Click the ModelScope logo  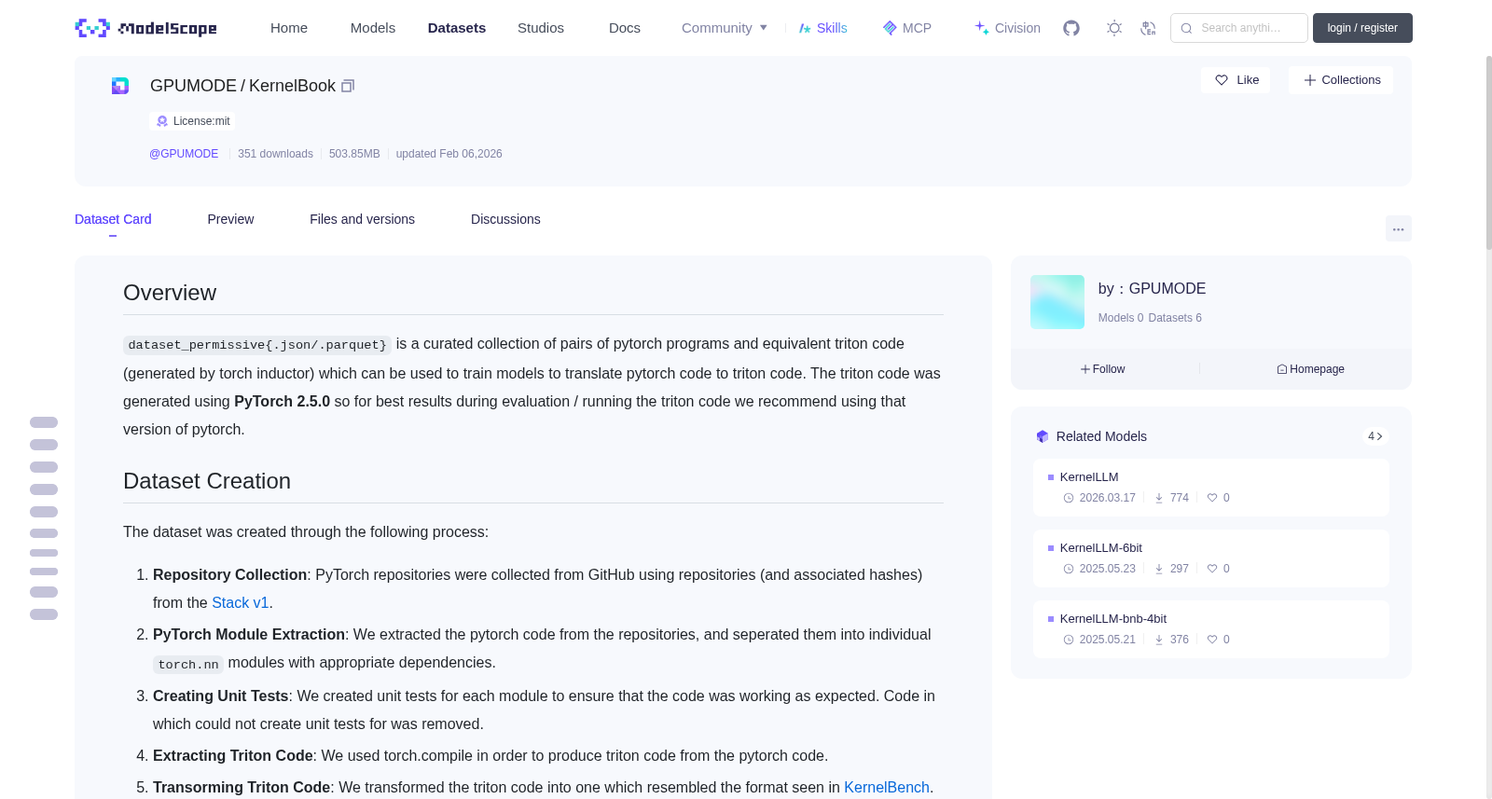point(145,28)
